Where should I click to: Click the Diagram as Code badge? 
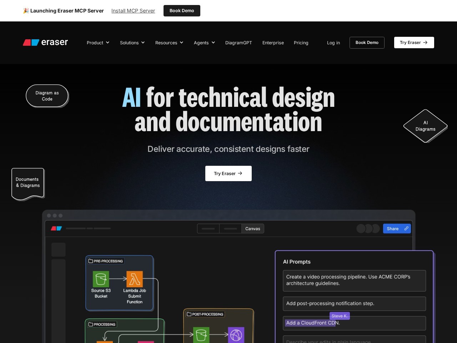pyautogui.click(x=47, y=96)
